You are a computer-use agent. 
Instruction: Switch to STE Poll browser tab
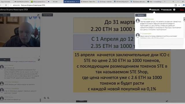coord(121,2)
